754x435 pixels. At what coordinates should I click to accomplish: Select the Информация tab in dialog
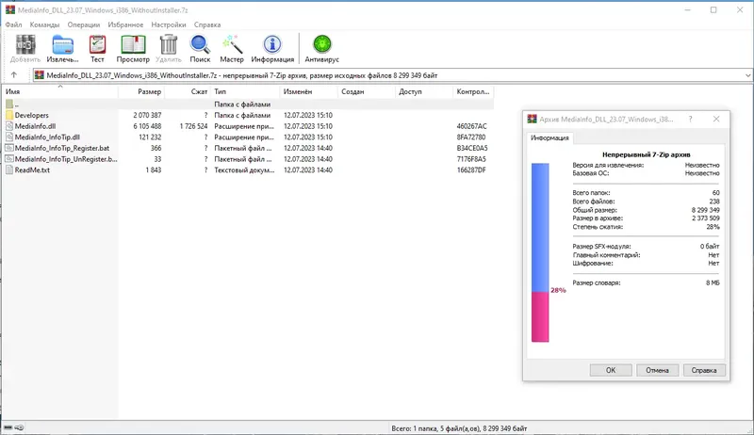coord(549,137)
